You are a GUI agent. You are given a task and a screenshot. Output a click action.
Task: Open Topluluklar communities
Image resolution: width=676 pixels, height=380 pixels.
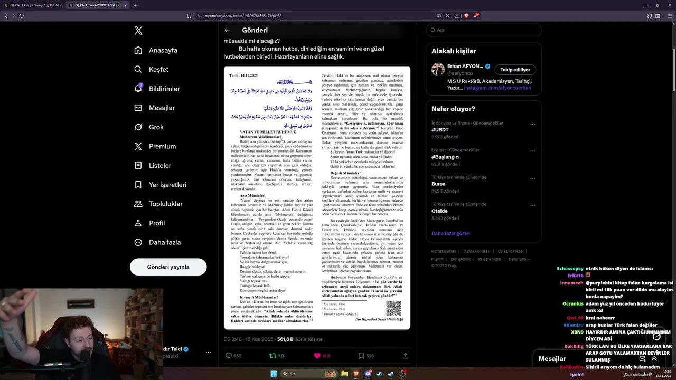click(158, 204)
